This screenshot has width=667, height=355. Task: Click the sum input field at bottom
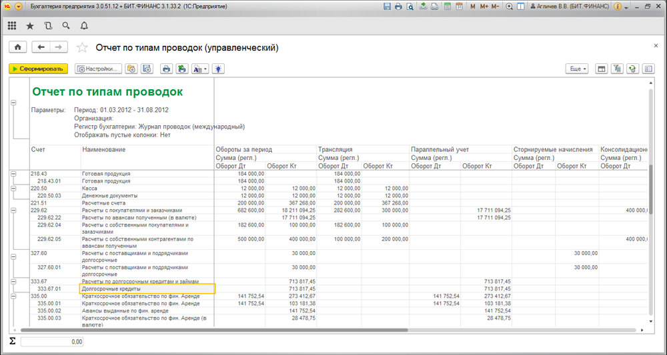(x=52, y=342)
